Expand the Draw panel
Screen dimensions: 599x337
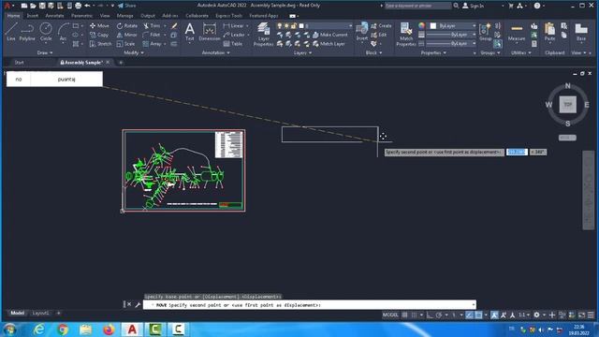(45, 52)
